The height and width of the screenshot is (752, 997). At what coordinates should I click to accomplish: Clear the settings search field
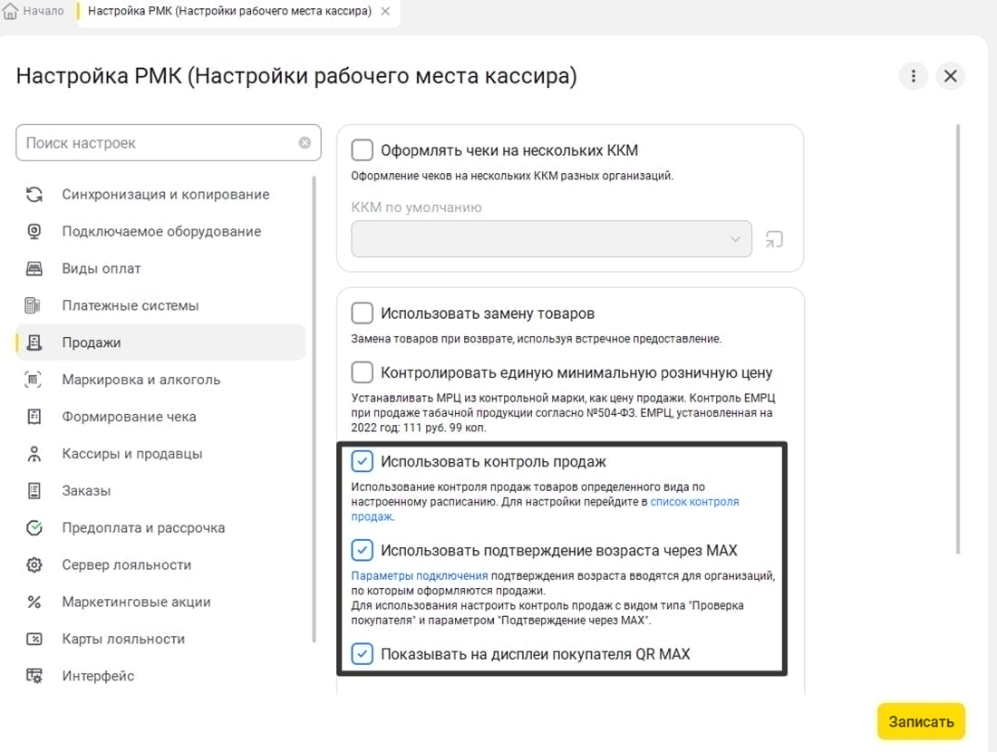point(305,141)
